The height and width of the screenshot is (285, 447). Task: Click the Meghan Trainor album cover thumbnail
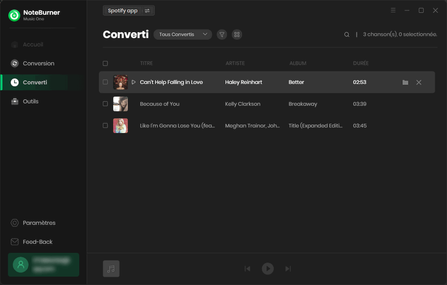120,126
